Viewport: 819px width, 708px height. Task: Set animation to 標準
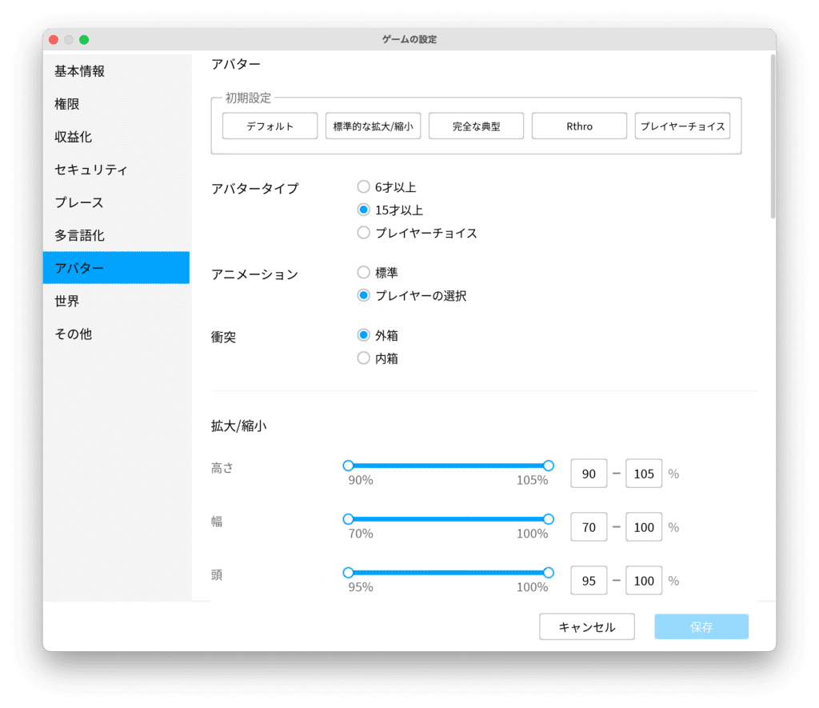[x=364, y=273]
